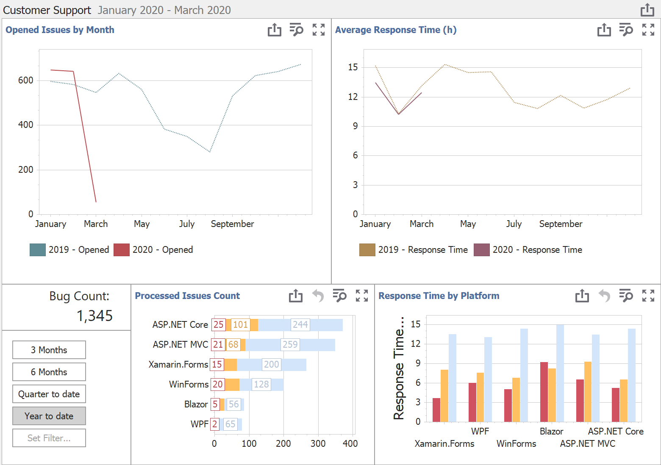Open the data inspector for Opened Issues by Month
This screenshot has height=465, width=661.
click(297, 30)
